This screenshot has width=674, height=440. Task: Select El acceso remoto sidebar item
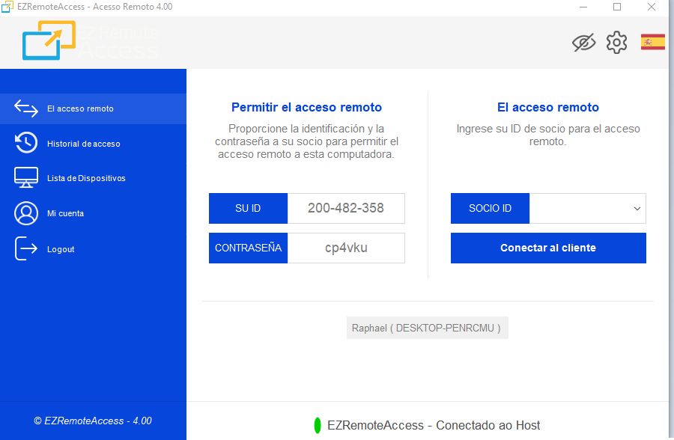click(x=94, y=109)
